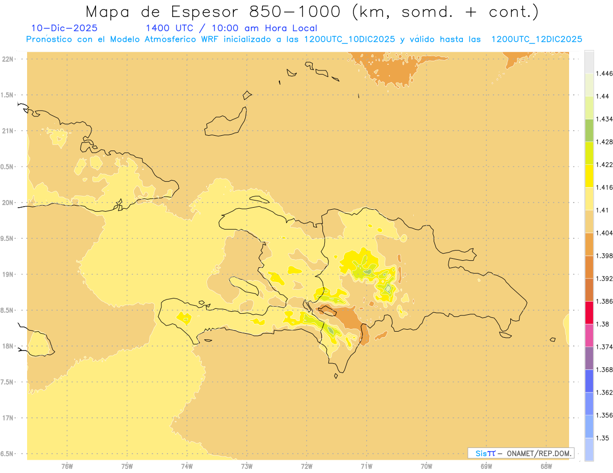This screenshot has width=613, height=473.
Task: Click the legend value "1.392"
Action: tap(604, 278)
